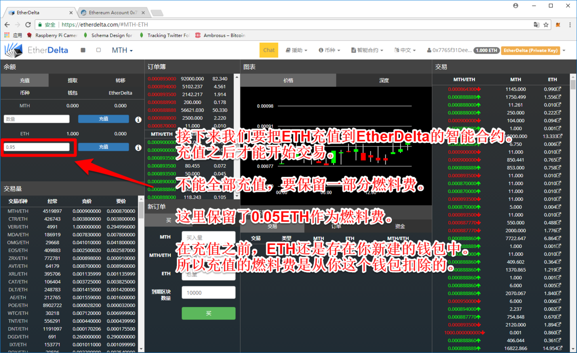Focus the MTH 数量 amount field
Image resolution: width=577 pixels, height=353 pixels.
pyautogui.click(x=37, y=119)
